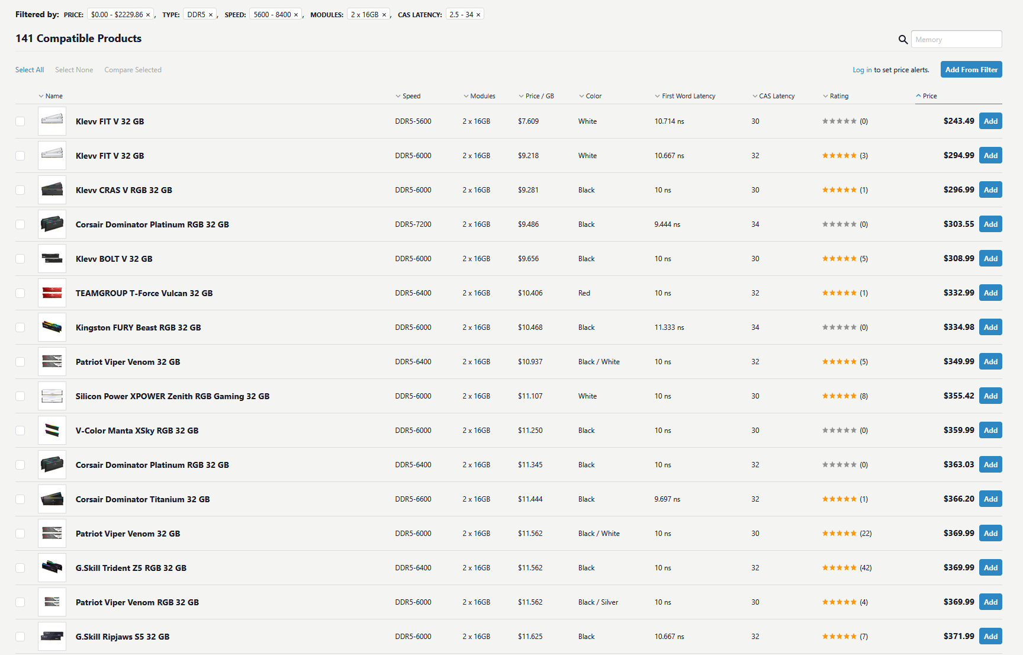Open the V-Color Manta XSky thumbnail image
1023x655 pixels.
(x=52, y=431)
